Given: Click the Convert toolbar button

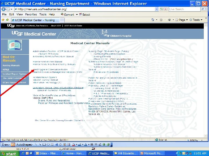Looking at the screenshot, I should click(67, 14).
